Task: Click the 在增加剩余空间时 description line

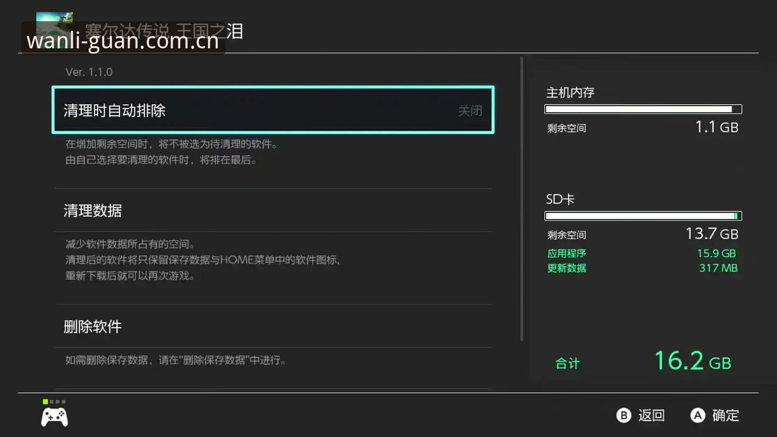Action: coord(172,144)
